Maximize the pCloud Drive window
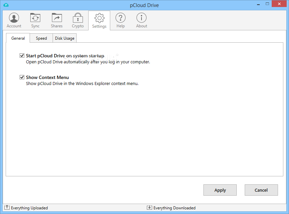The width and height of the screenshot is (289, 214). 267,4
